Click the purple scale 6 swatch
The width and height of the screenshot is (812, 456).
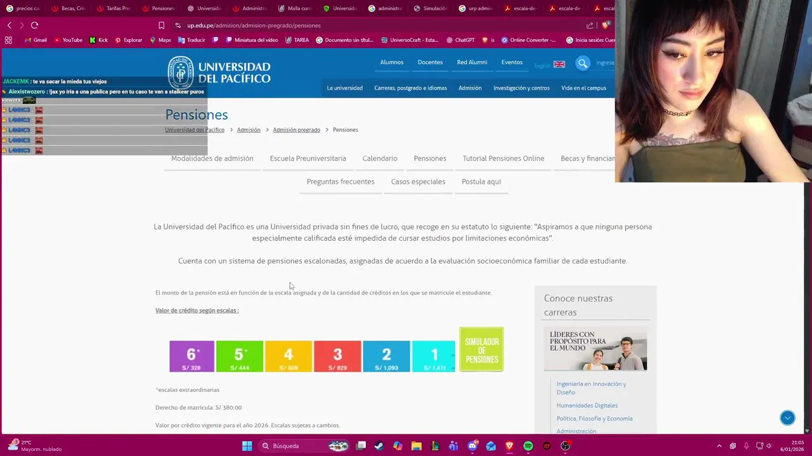(x=192, y=356)
